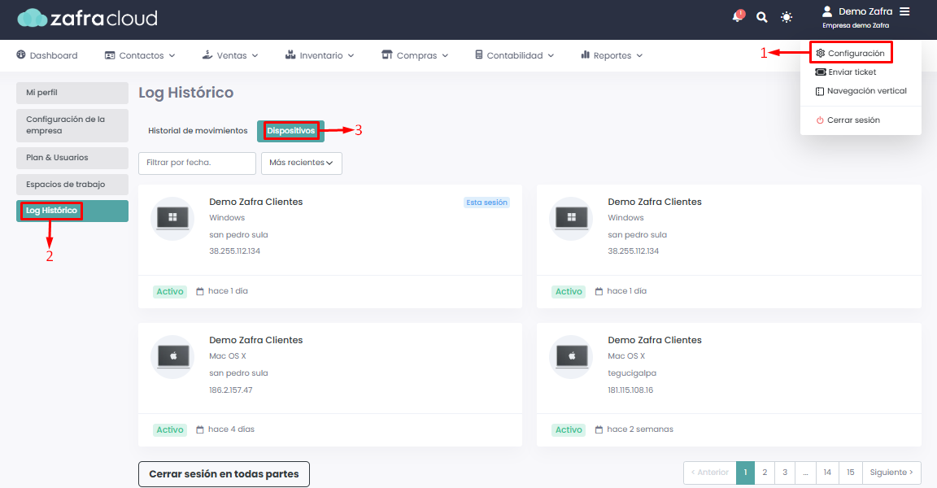Expand the Compras menu chevron
This screenshot has height=488, width=937.
pos(445,55)
